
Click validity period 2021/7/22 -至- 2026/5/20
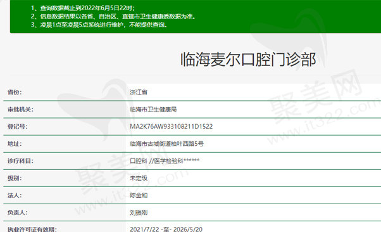(x=166, y=229)
